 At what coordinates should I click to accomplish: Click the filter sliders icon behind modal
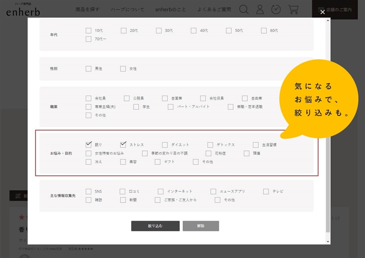(18, 196)
